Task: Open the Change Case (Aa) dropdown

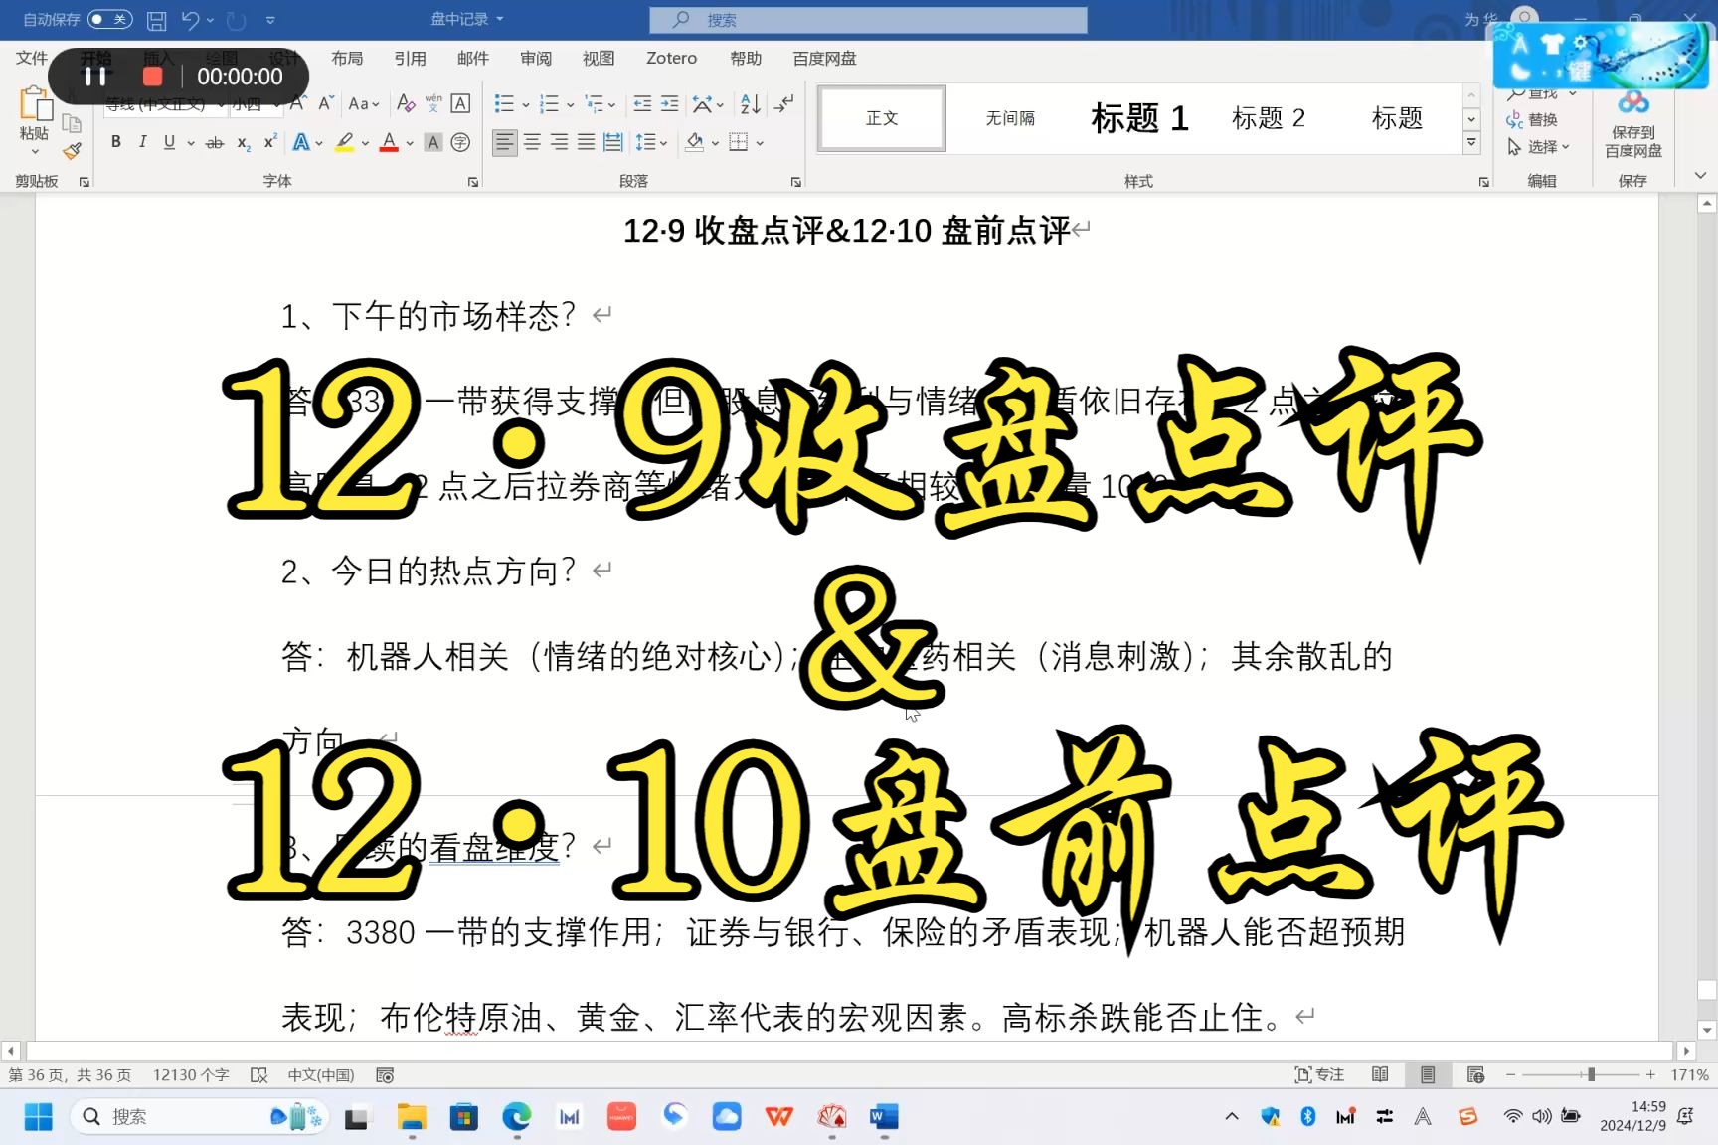Action: (x=364, y=103)
